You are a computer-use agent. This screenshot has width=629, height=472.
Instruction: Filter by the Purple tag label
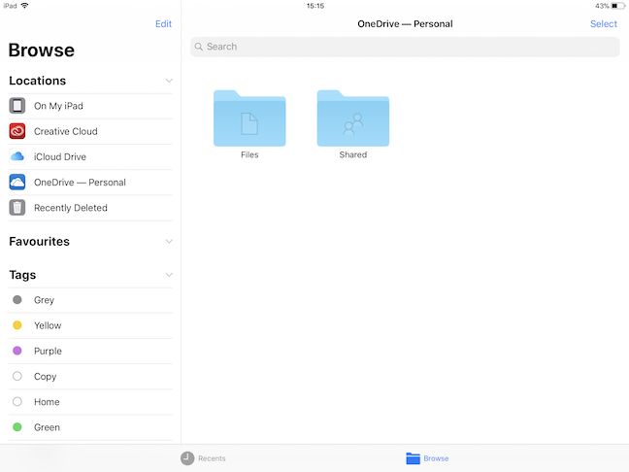point(48,352)
